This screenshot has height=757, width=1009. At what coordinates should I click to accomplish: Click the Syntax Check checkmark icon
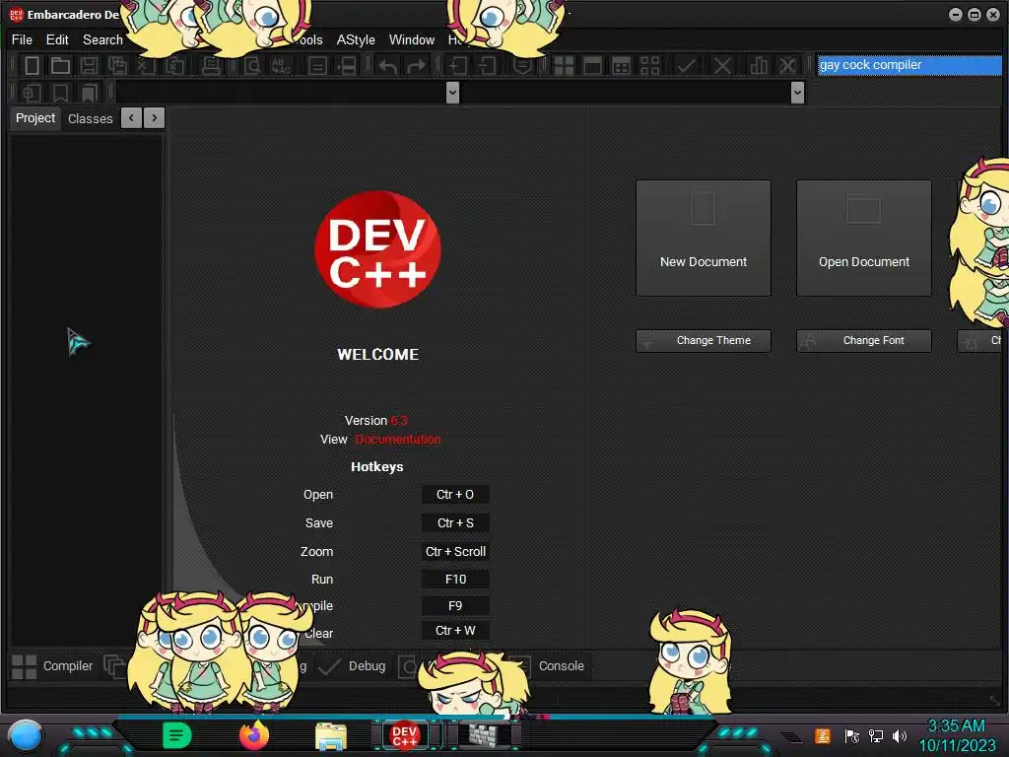[687, 65]
